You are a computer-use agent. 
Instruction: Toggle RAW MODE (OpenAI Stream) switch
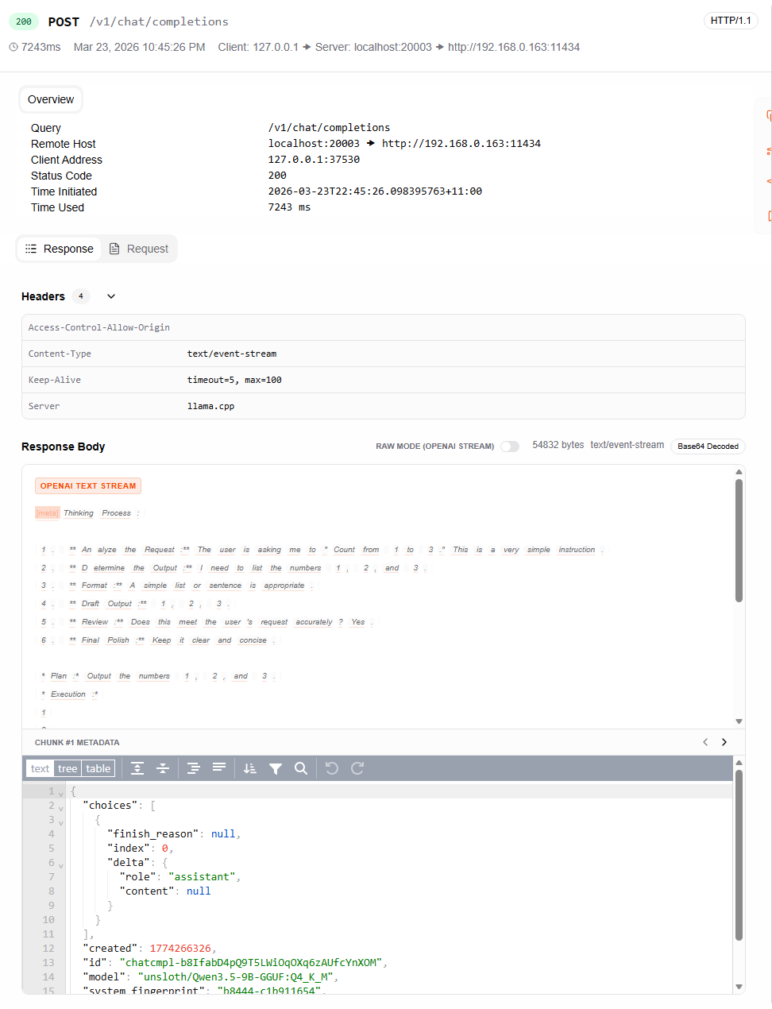click(x=510, y=447)
